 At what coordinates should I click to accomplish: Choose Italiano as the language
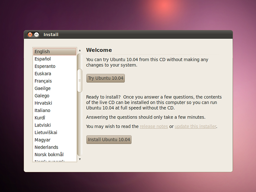click(55, 110)
